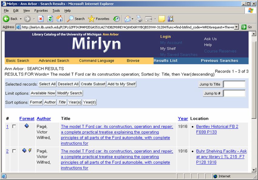Image resolution: width=258 pixels, height=180 pixels.
Task: Stop loading with the red X icon
Action: tap(41, 19)
